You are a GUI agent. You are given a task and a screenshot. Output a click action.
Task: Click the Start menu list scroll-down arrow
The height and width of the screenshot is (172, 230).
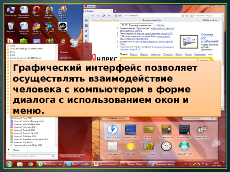56,145
